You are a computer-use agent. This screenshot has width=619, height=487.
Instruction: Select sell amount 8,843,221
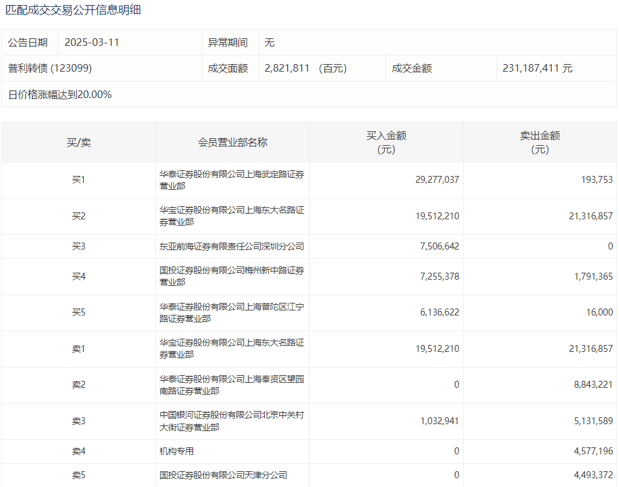(590, 385)
